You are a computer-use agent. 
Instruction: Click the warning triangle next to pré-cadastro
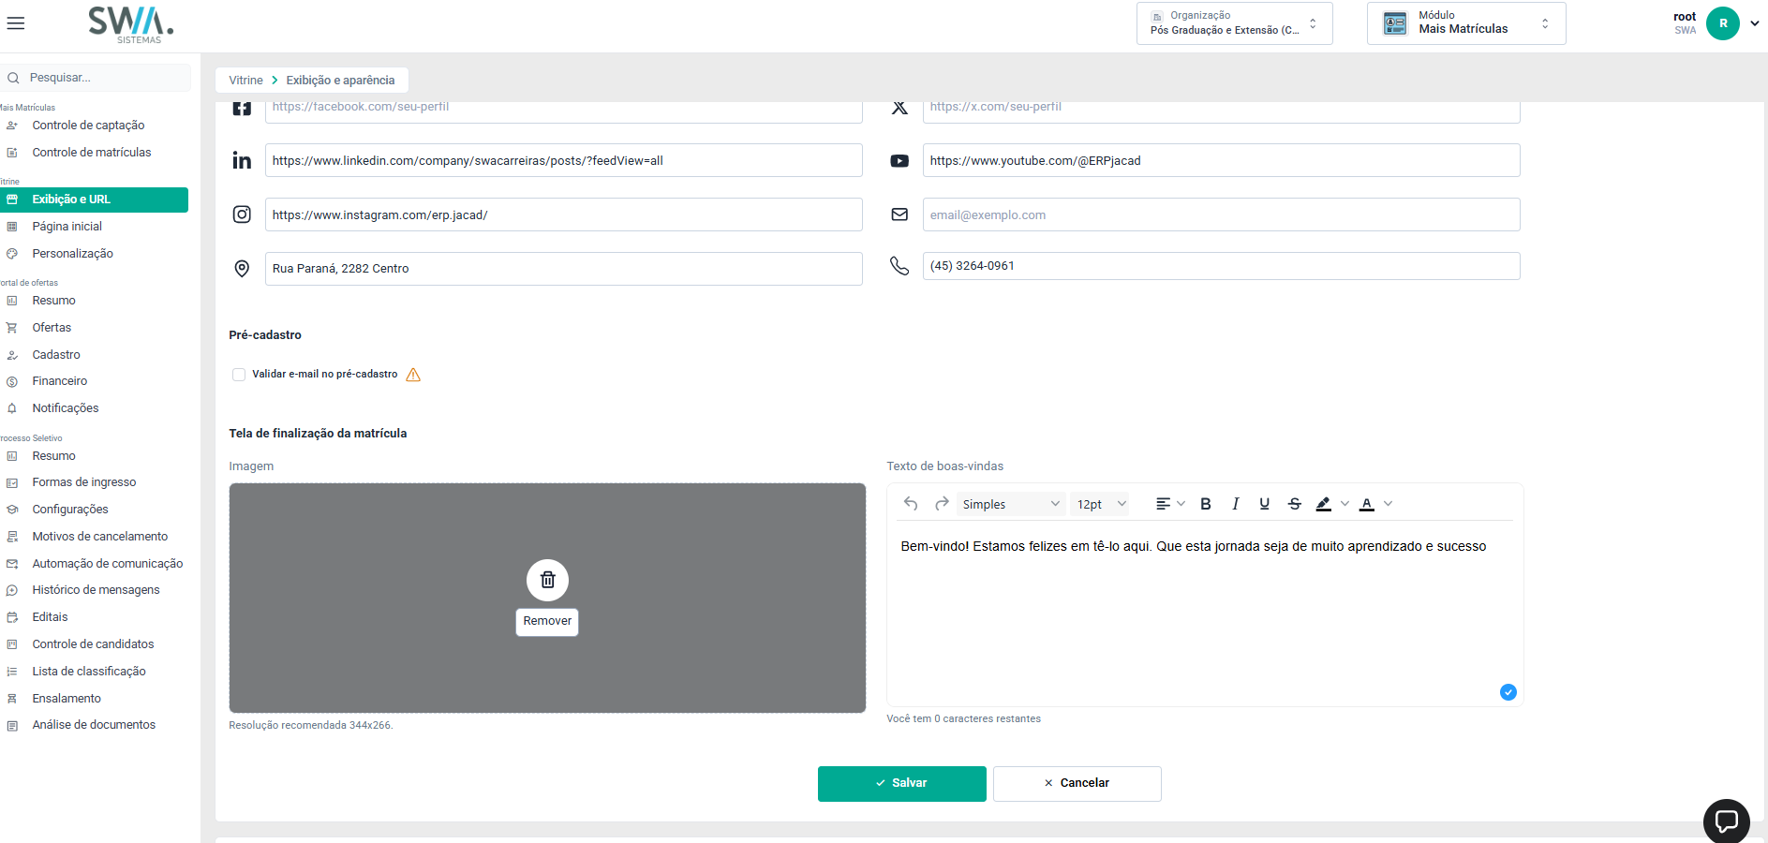point(413,375)
